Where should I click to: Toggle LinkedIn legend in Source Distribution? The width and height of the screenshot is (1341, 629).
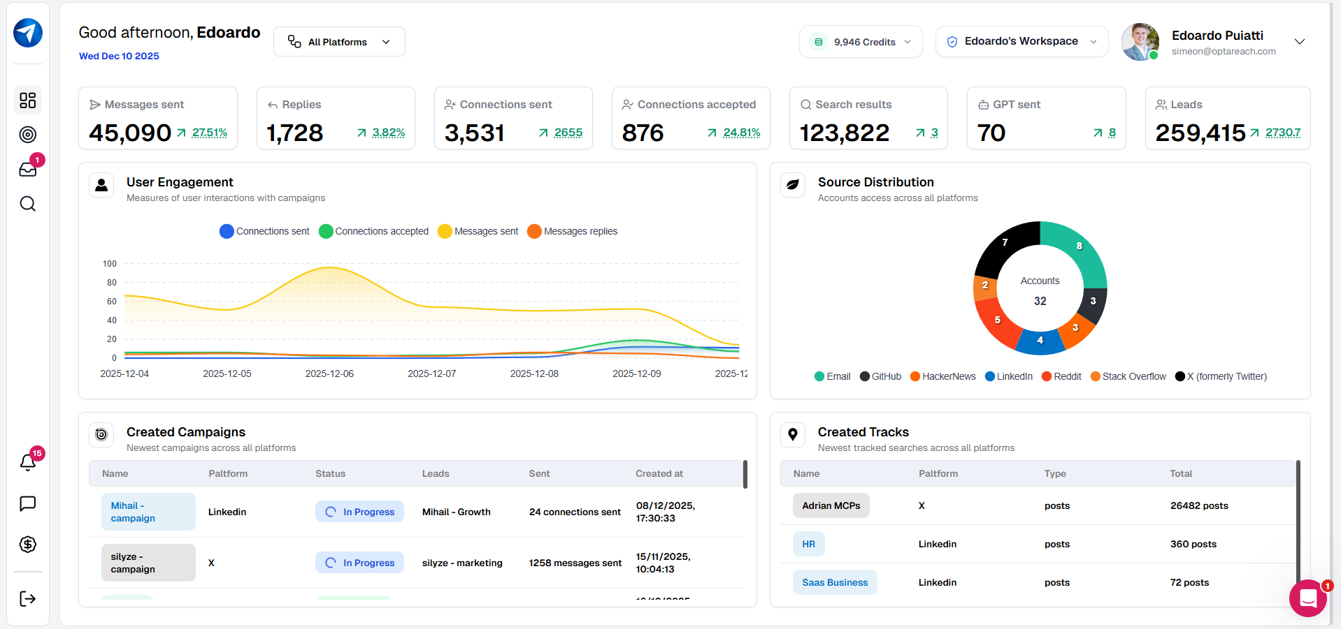[1008, 376]
